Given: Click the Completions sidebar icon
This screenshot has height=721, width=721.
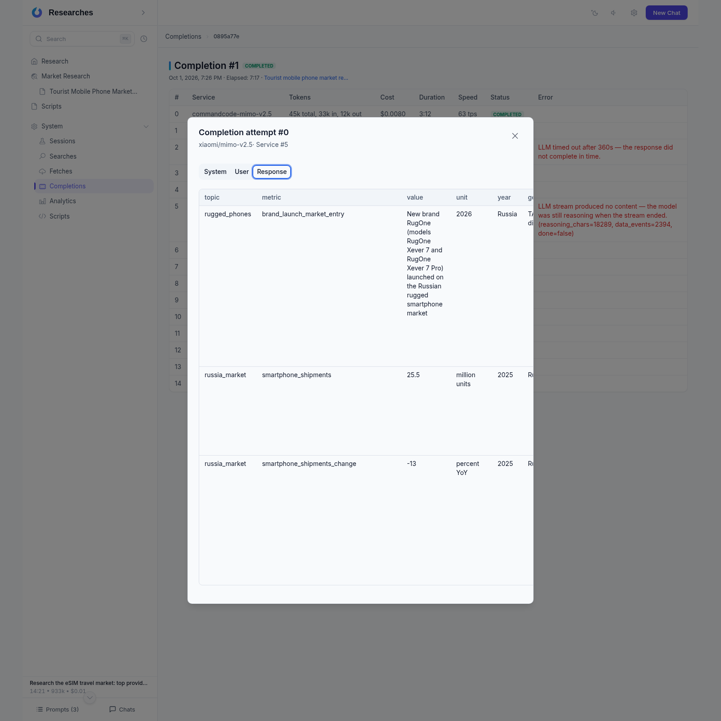Looking at the screenshot, I should point(43,187).
